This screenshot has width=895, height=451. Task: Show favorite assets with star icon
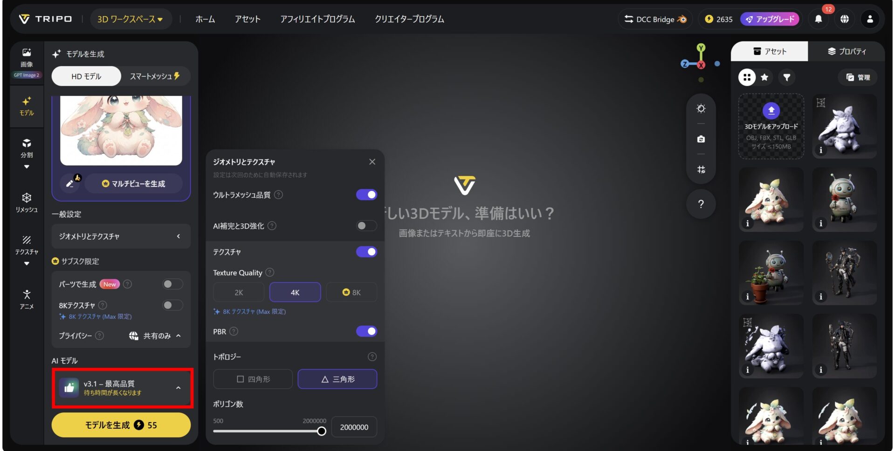pos(764,77)
